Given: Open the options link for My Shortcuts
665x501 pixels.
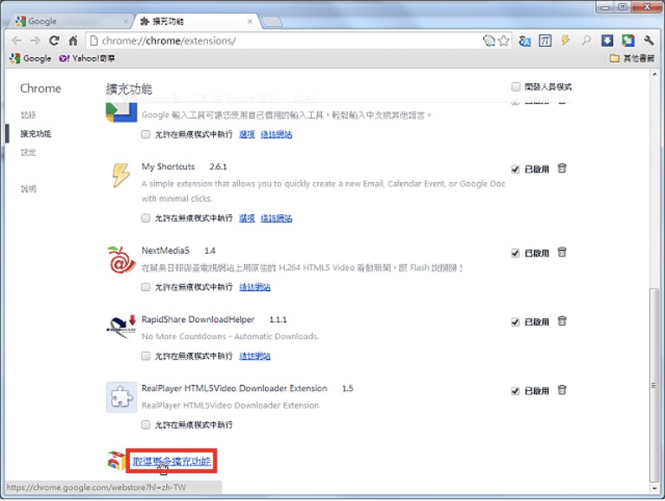Looking at the screenshot, I should (x=247, y=218).
